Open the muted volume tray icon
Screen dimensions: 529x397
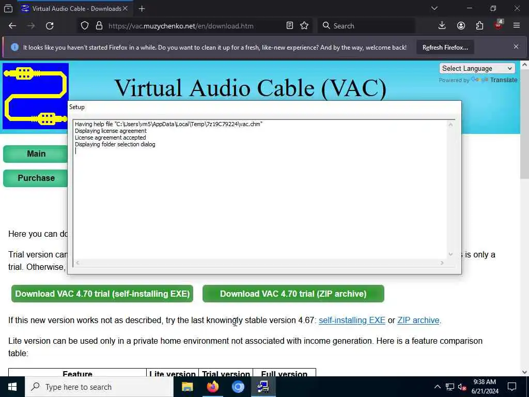tap(462, 387)
